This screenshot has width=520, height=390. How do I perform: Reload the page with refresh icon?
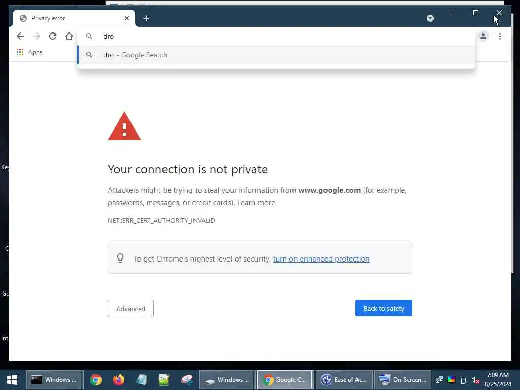[53, 36]
